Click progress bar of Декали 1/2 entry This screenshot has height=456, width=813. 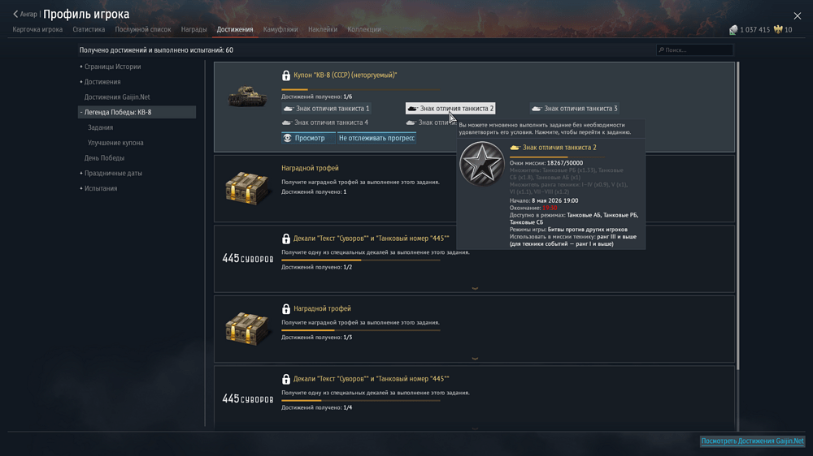click(361, 260)
